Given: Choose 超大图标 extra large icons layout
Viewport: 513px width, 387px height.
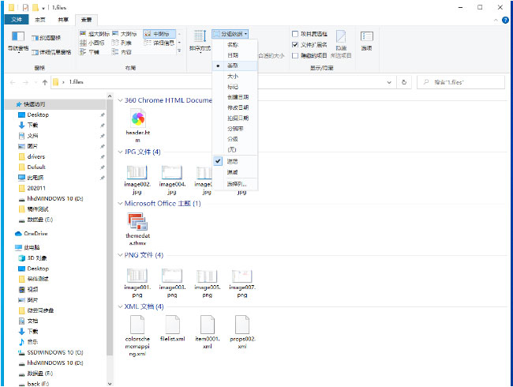Looking at the screenshot, I should pos(95,34).
